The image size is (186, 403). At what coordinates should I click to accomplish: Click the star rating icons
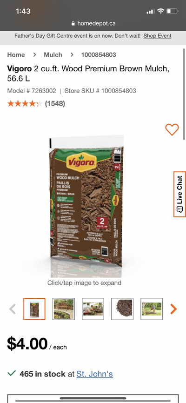[25, 104]
